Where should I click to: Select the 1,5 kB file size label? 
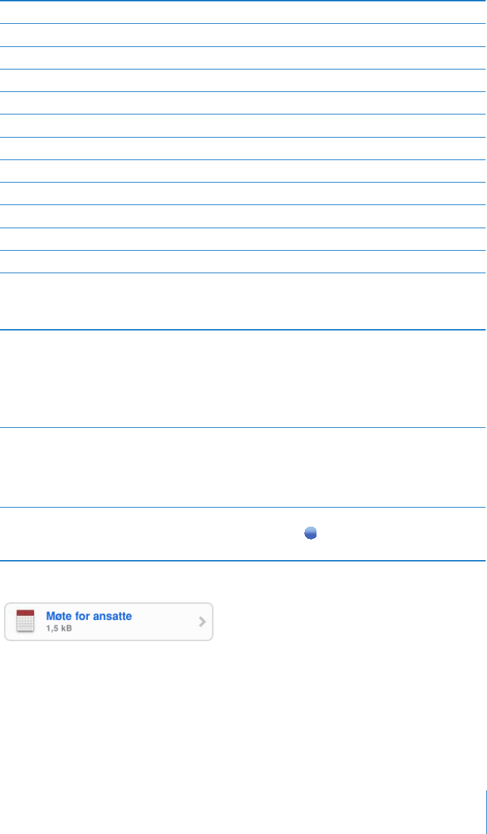click(59, 628)
